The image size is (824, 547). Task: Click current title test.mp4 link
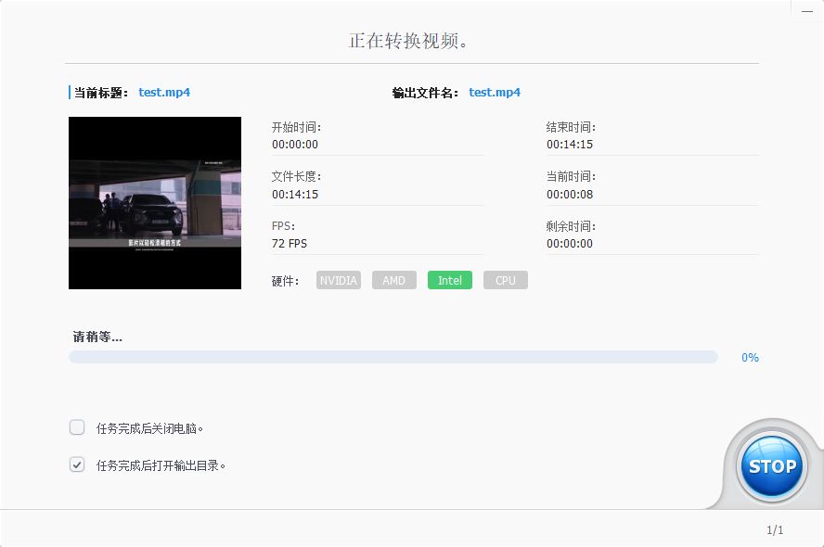164,93
